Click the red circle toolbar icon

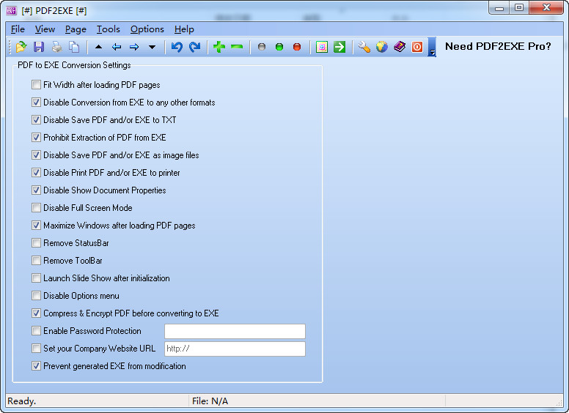click(x=297, y=47)
